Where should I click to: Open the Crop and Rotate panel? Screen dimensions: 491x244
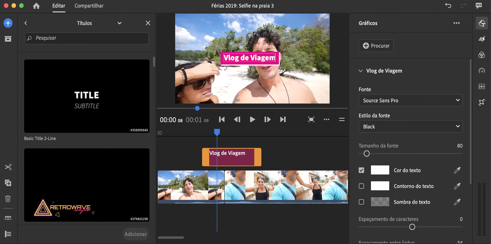point(482,102)
